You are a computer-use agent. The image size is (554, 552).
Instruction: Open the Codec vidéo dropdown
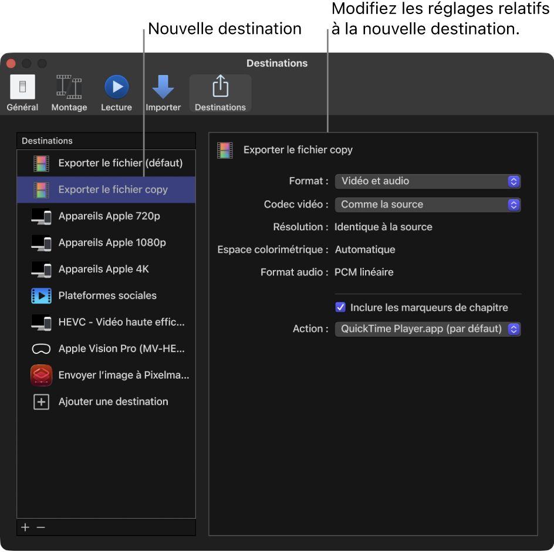click(427, 205)
